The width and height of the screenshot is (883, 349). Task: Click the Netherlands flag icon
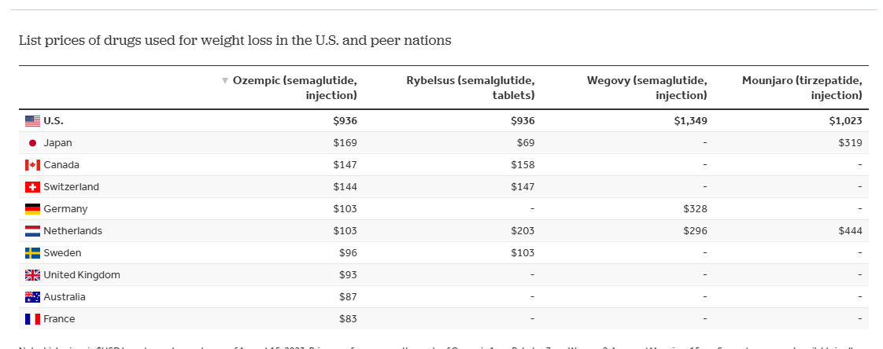(32, 231)
